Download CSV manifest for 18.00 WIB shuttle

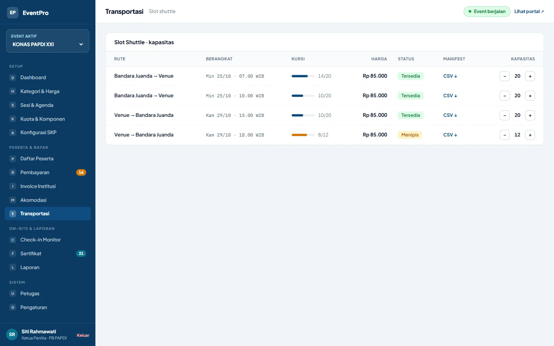point(450,135)
